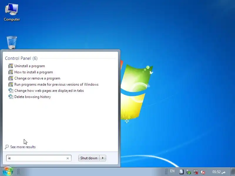Click the Show desktop button
Screen dimensions: 235x176
click(233, 172)
